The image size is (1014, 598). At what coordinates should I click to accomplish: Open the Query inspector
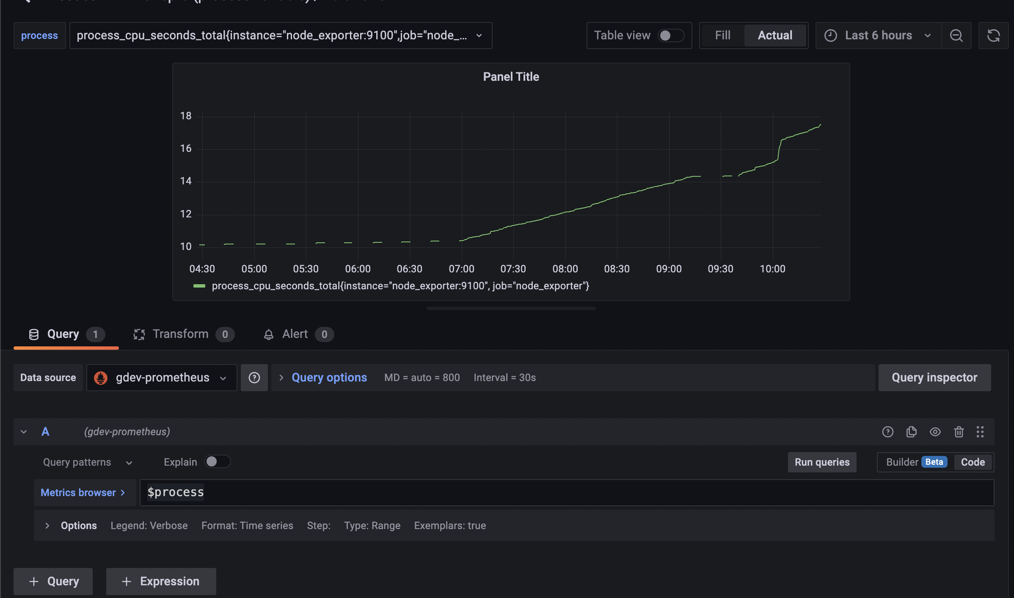(x=934, y=378)
